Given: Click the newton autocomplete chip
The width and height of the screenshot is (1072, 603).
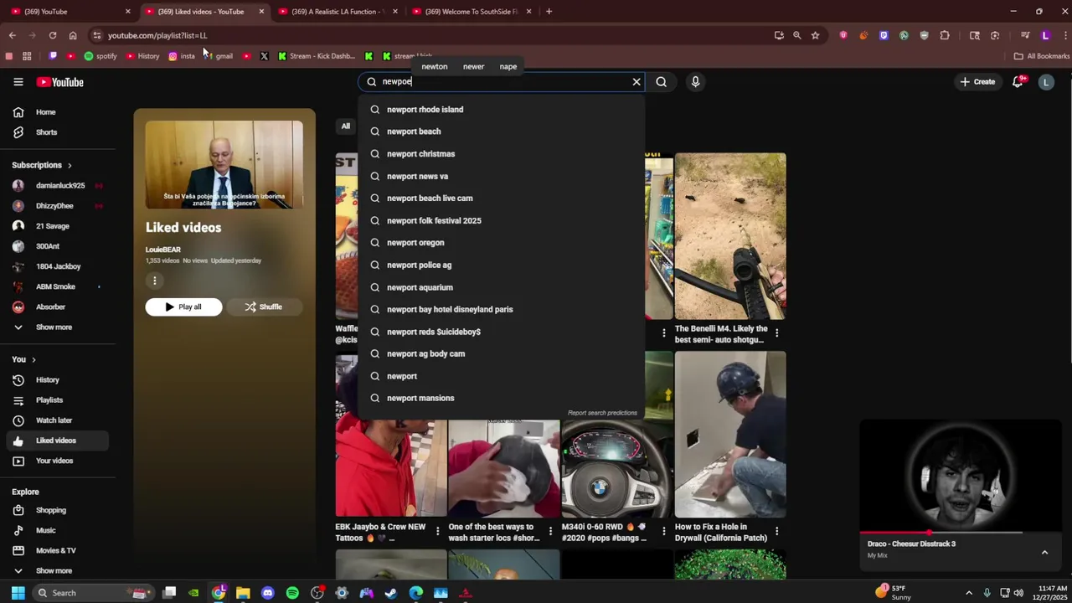Looking at the screenshot, I should 435,66.
